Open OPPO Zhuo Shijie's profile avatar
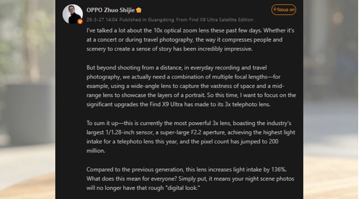This screenshot has width=359, height=199. [72, 14]
